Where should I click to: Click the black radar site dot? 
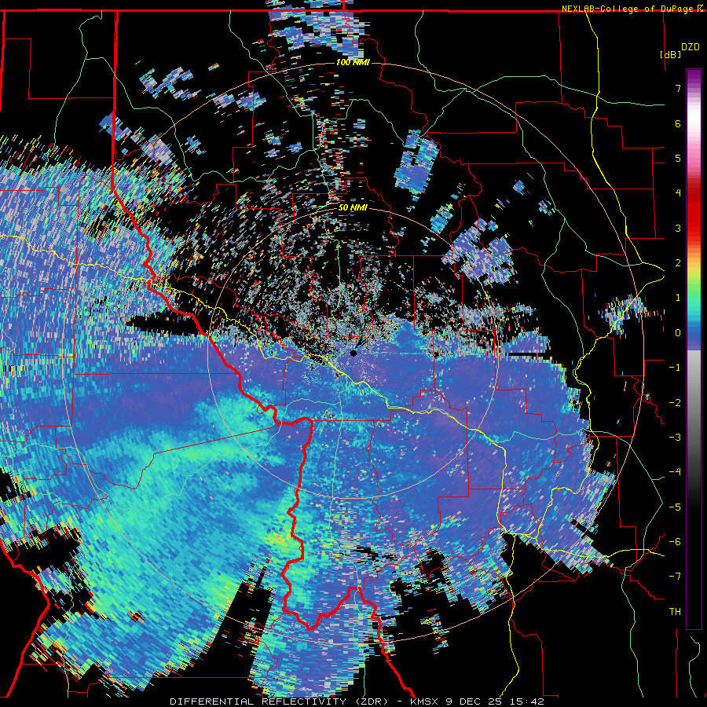(x=353, y=353)
